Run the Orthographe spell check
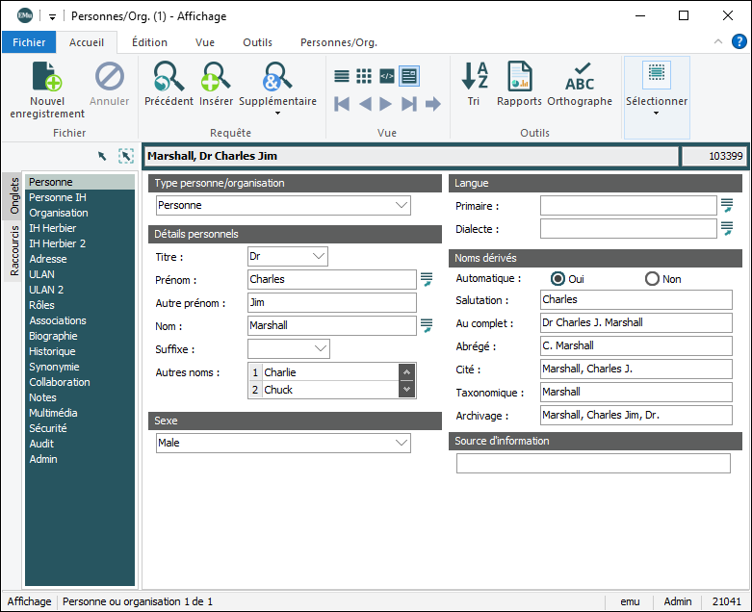Screen dimensions: 752x612 click(580, 77)
